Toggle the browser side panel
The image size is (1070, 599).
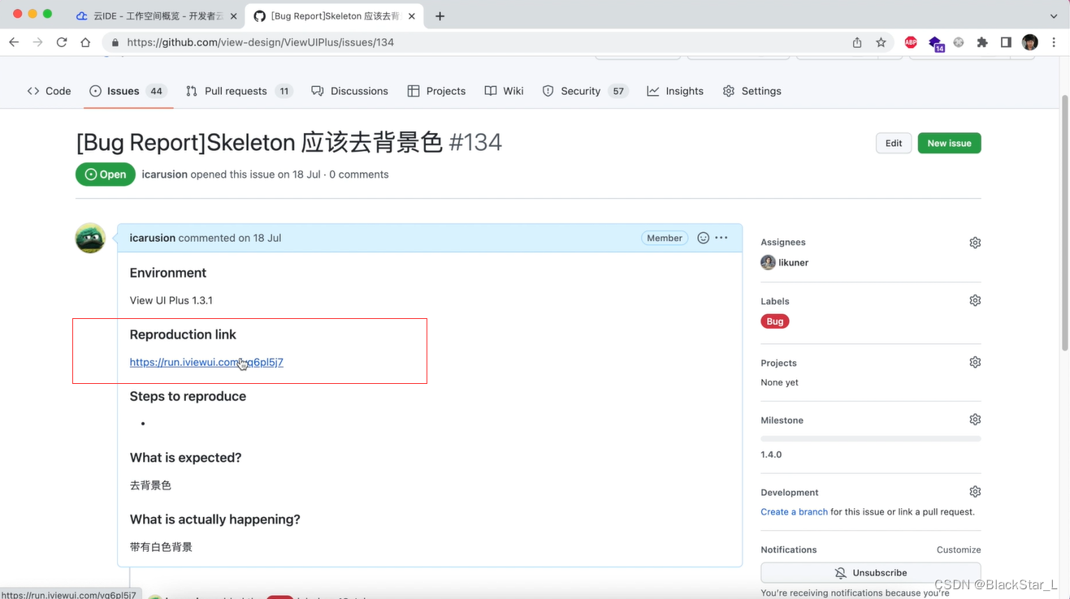point(1006,42)
